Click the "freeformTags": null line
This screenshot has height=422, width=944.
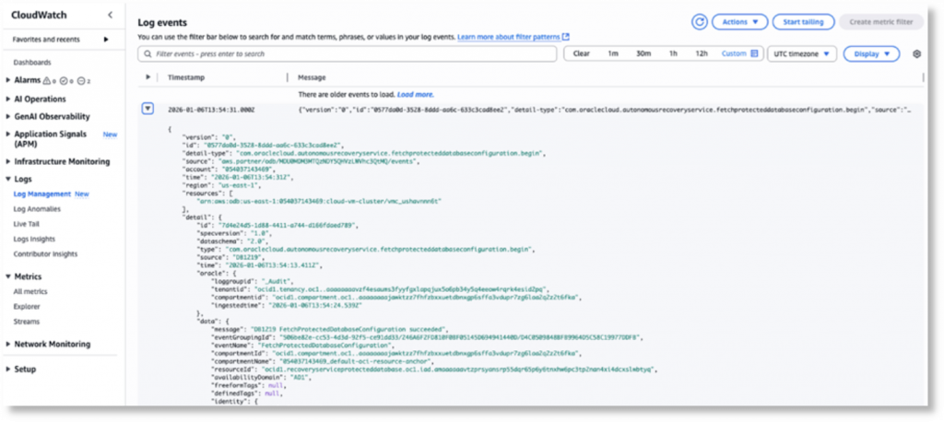click(248, 385)
